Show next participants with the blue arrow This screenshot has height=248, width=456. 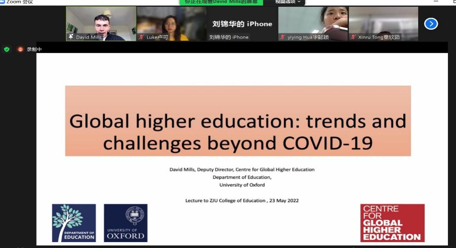pyautogui.click(x=431, y=24)
